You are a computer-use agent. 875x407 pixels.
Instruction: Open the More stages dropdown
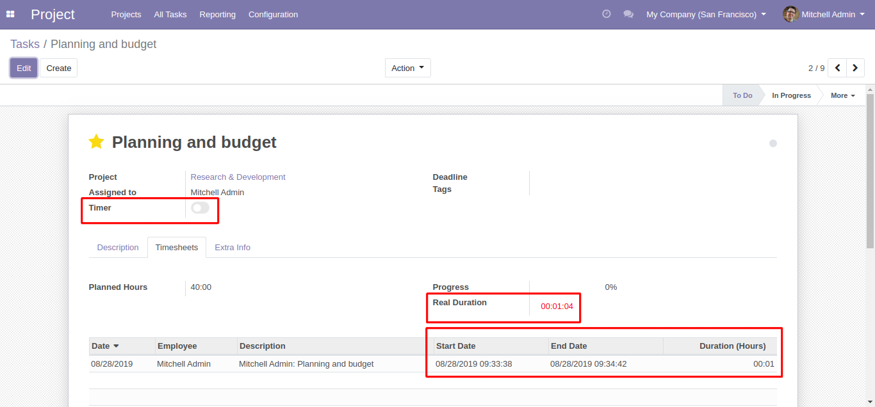(x=842, y=95)
